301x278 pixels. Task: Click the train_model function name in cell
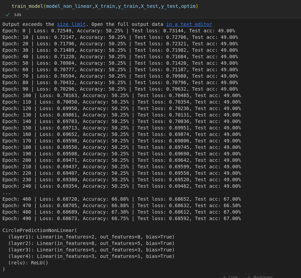pos(27,6)
